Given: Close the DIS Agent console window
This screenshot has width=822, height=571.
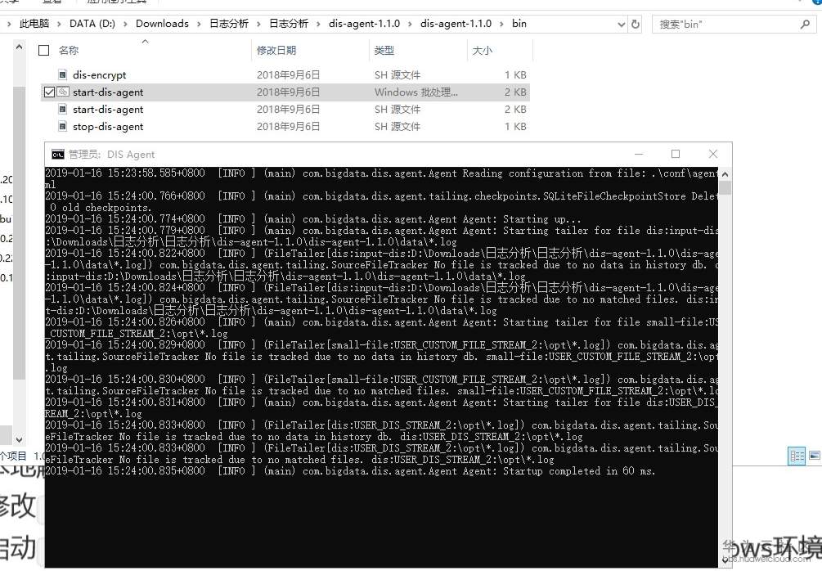Looking at the screenshot, I should coord(713,154).
